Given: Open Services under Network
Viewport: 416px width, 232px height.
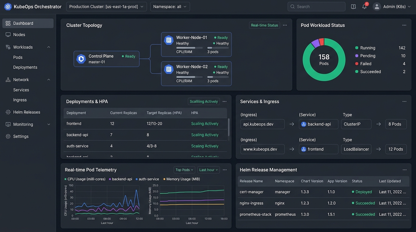Looking at the screenshot, I should 21,90.
